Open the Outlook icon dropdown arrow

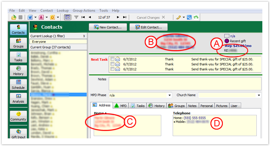pyautogui.click(x=58, y=17)
